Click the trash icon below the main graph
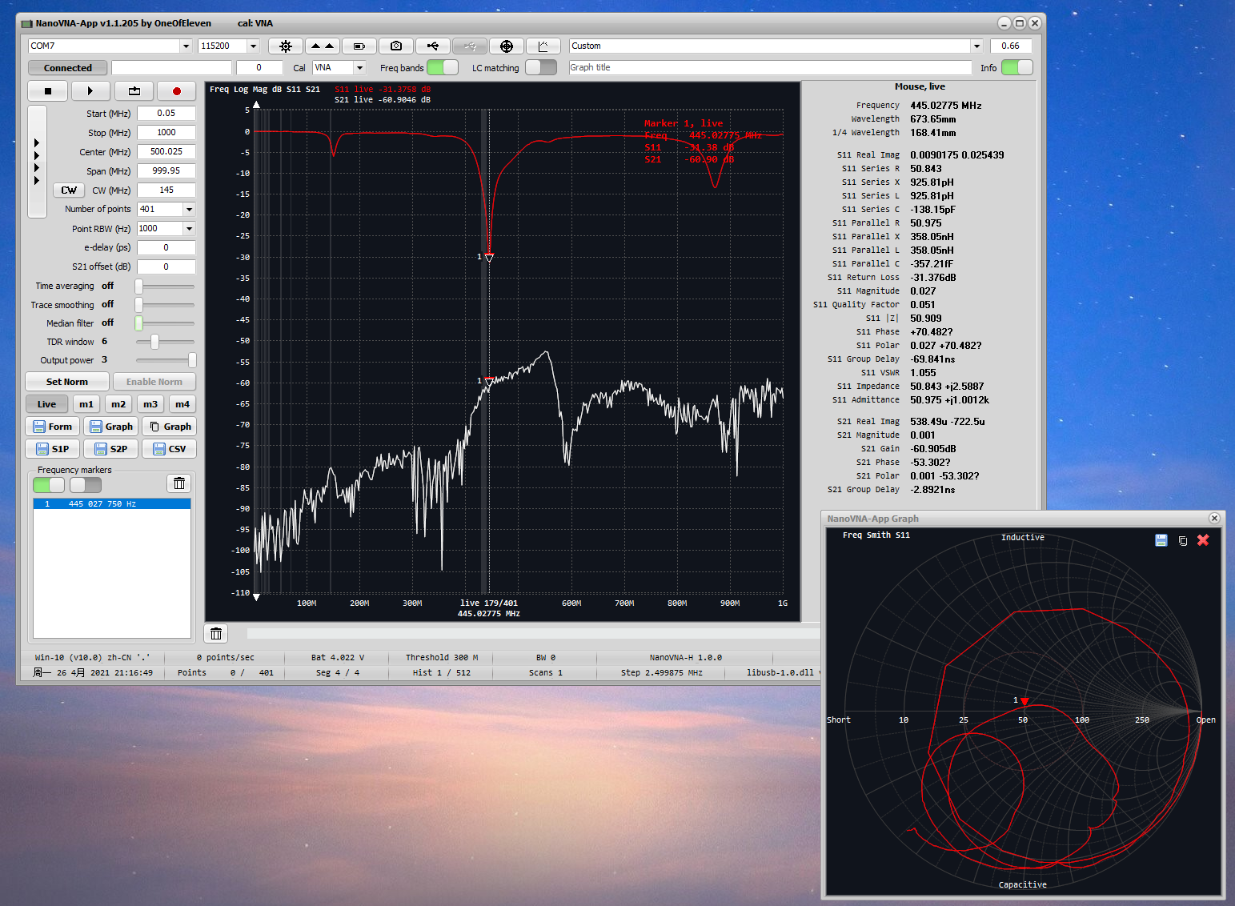This screenshot has width=1235, height=906. [x=216, y=634]
